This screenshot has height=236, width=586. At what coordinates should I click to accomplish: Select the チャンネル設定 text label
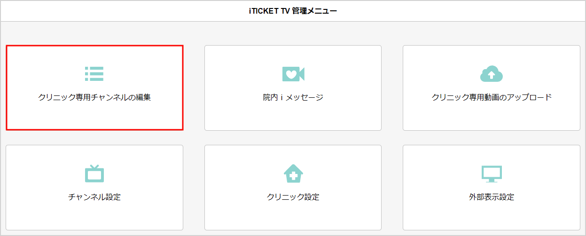(94, 197)
